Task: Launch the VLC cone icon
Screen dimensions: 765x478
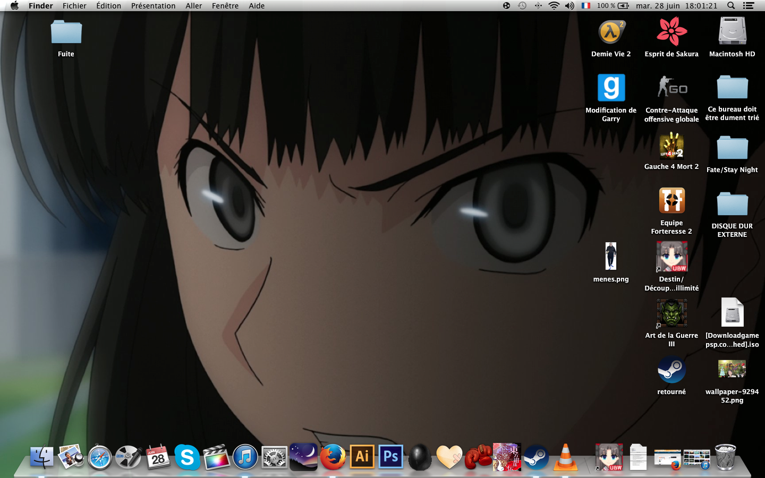Action: pos(565,457)
